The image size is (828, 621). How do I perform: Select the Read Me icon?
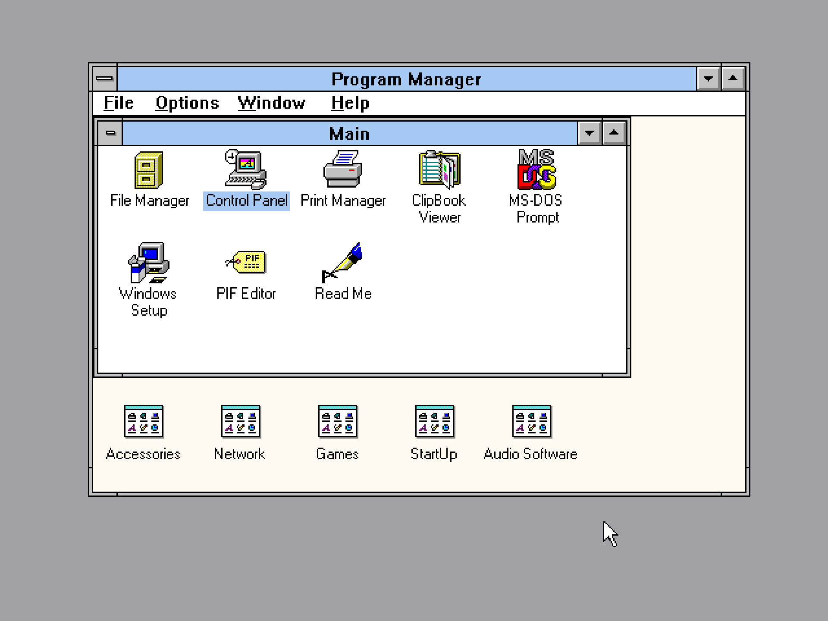[x=342, y=263]
